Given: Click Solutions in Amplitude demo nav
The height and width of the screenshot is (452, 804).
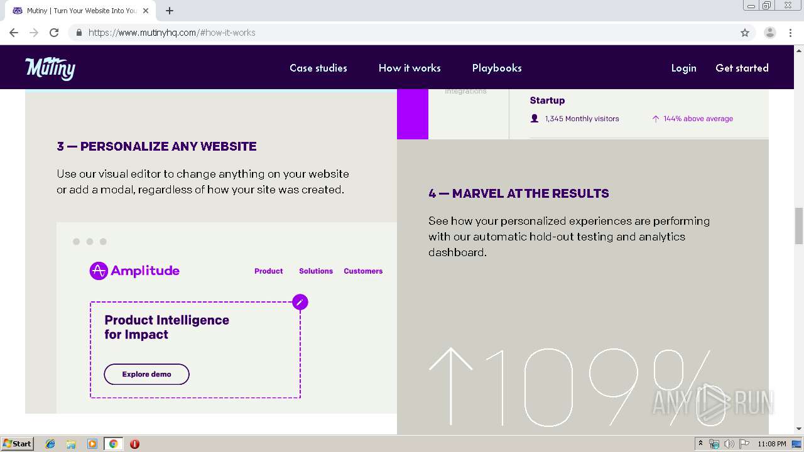Looking at the screenshot, I should (316, 271).
